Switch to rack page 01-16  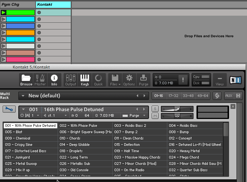159,95
